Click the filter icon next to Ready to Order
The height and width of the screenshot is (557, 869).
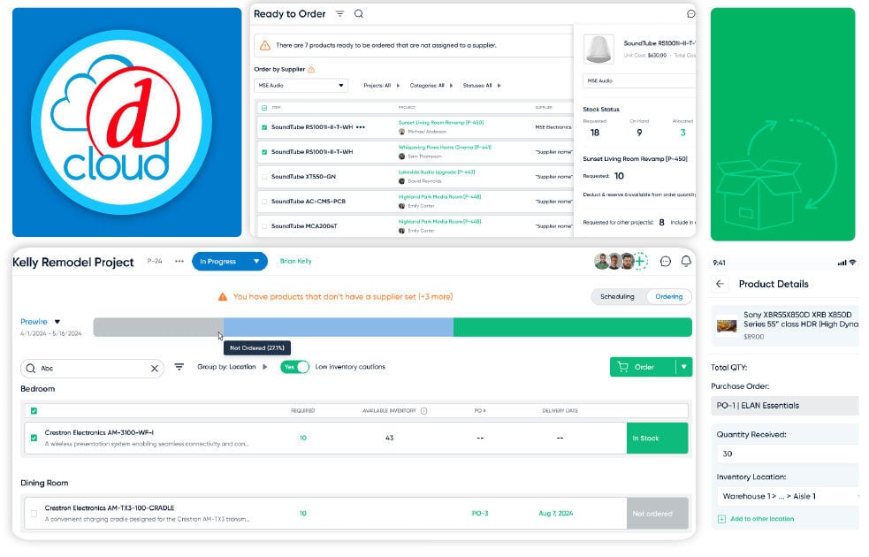tap(339, 15)
